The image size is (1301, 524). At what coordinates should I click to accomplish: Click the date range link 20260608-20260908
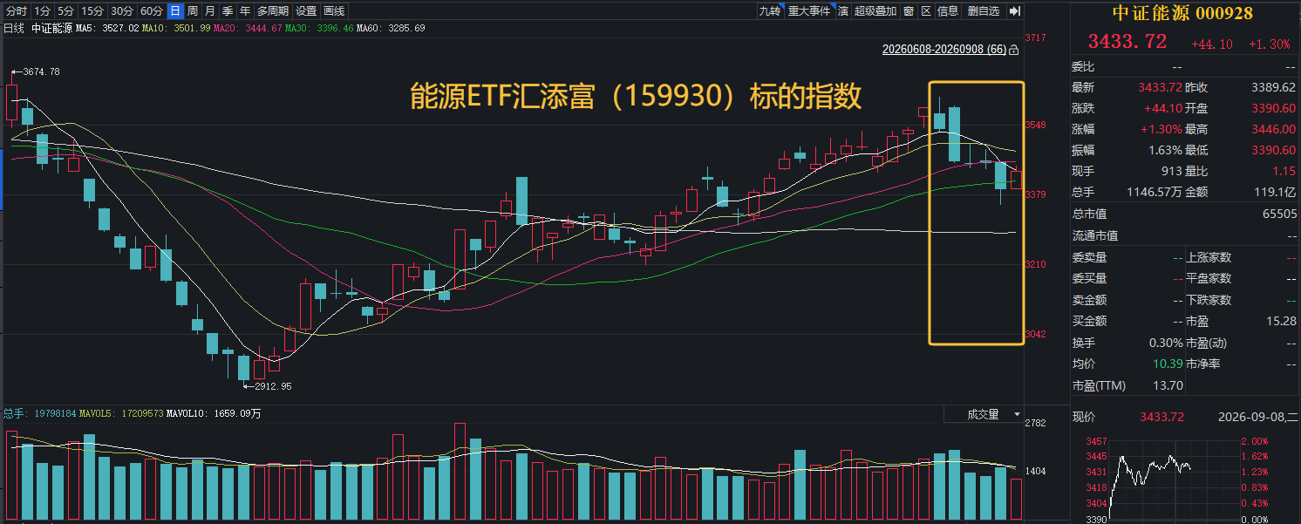(x=944, y=51)
